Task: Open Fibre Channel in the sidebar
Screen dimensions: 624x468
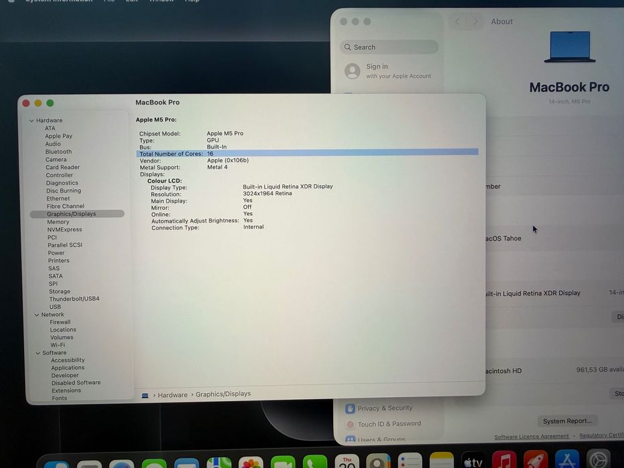Action: 66,206
